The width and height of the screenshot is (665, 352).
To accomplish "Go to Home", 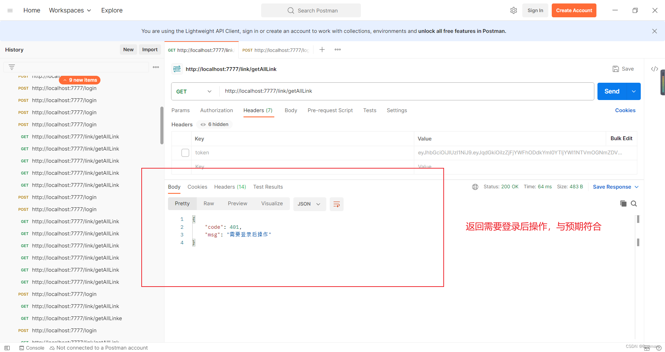I will tap(32, 10).
